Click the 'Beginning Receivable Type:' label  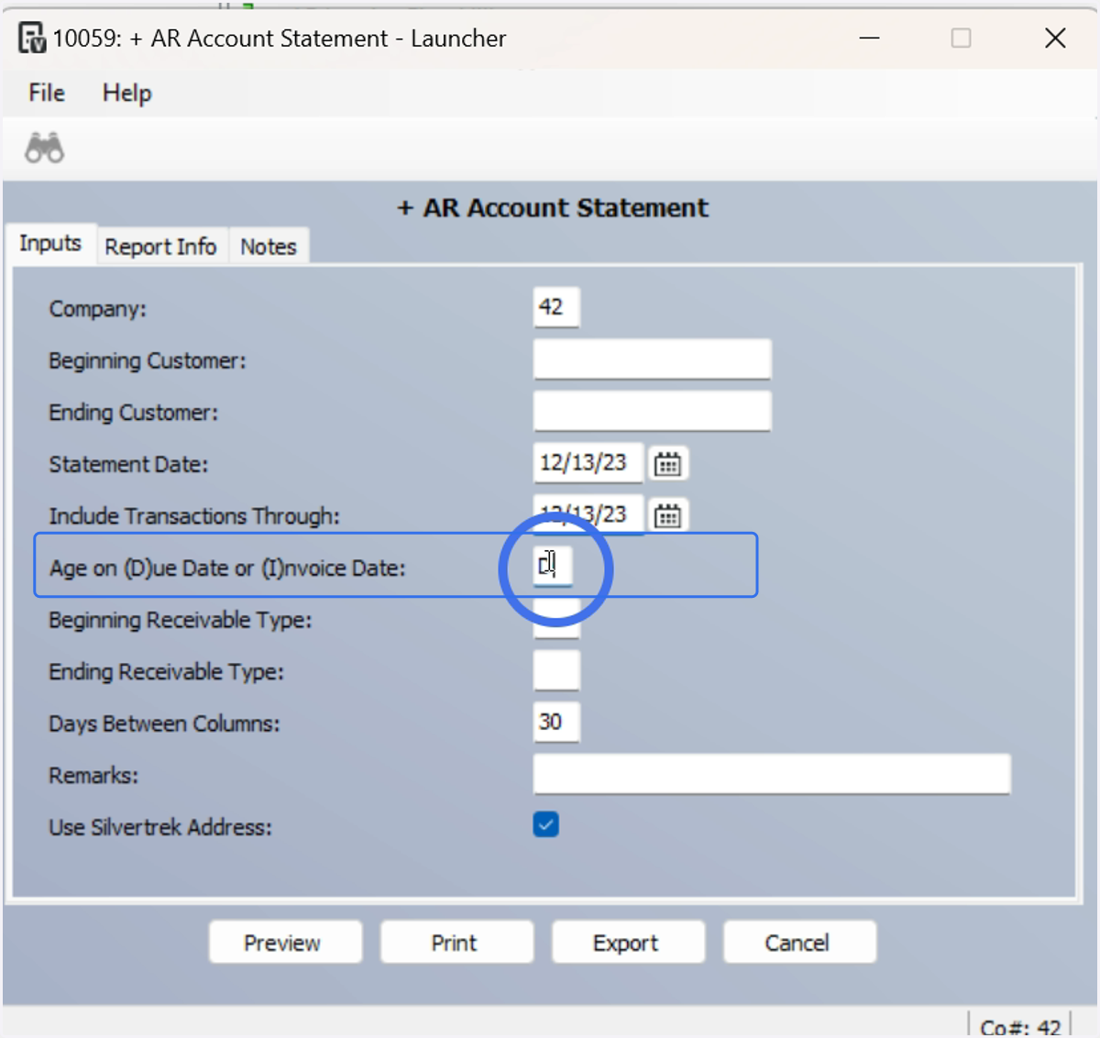[181, 620]
